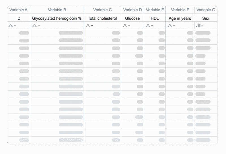Click the ID variable name cell

pos(19,18)
